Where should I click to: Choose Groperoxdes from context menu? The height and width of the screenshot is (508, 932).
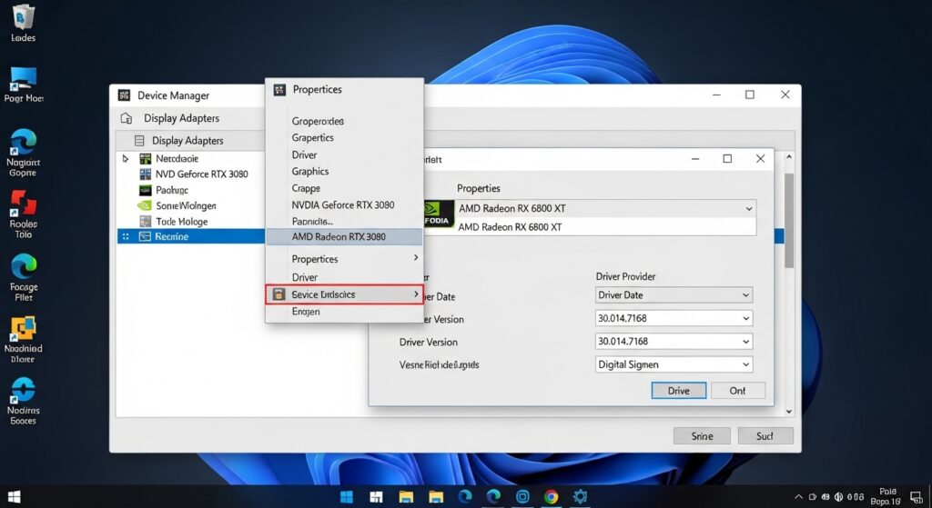[x=318, y=121]
